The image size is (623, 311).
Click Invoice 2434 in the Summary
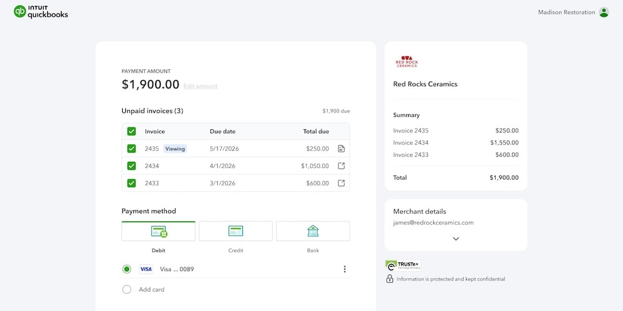(411, 143)
